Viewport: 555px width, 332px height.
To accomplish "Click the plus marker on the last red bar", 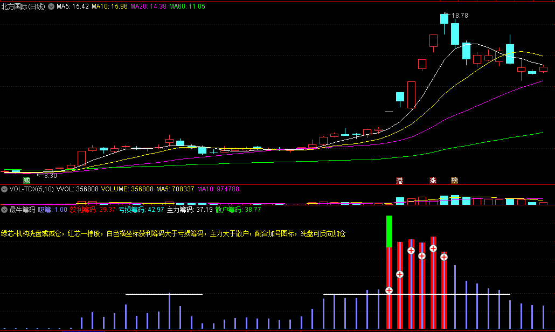I will tap(444, 257).
